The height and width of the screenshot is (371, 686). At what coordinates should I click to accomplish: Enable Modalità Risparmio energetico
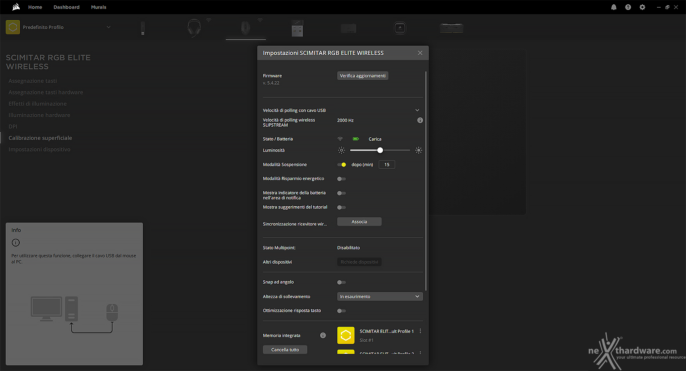pyautogui.click(x=342, y=179)
